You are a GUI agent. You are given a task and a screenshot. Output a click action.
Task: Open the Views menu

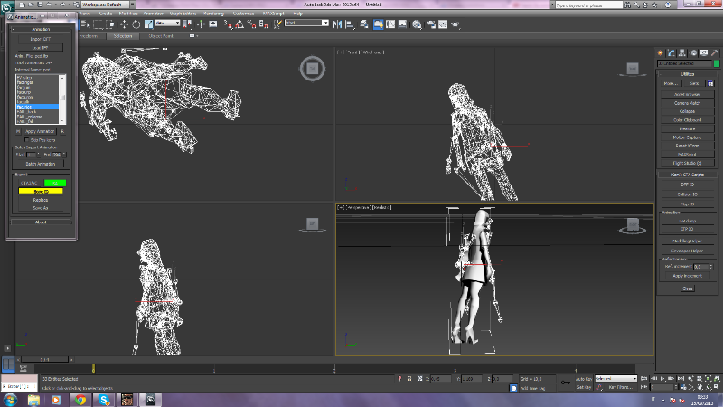[85, 14]
